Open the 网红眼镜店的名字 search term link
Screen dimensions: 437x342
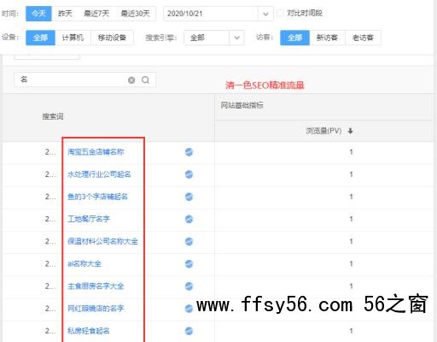coord(96,309)
